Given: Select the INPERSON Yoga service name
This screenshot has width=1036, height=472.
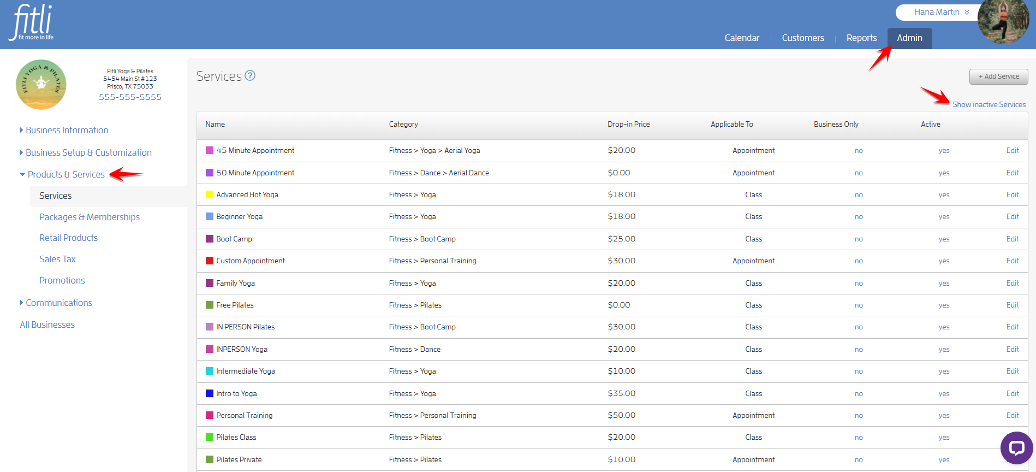Looking at the screenshot, I should [241, 349].
